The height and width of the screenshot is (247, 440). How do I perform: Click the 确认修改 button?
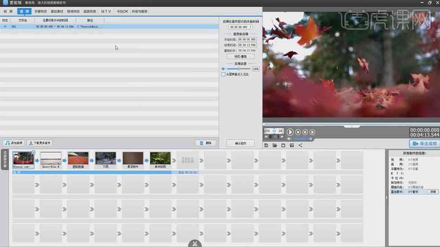pyautogui.click(x=240, y=143)
